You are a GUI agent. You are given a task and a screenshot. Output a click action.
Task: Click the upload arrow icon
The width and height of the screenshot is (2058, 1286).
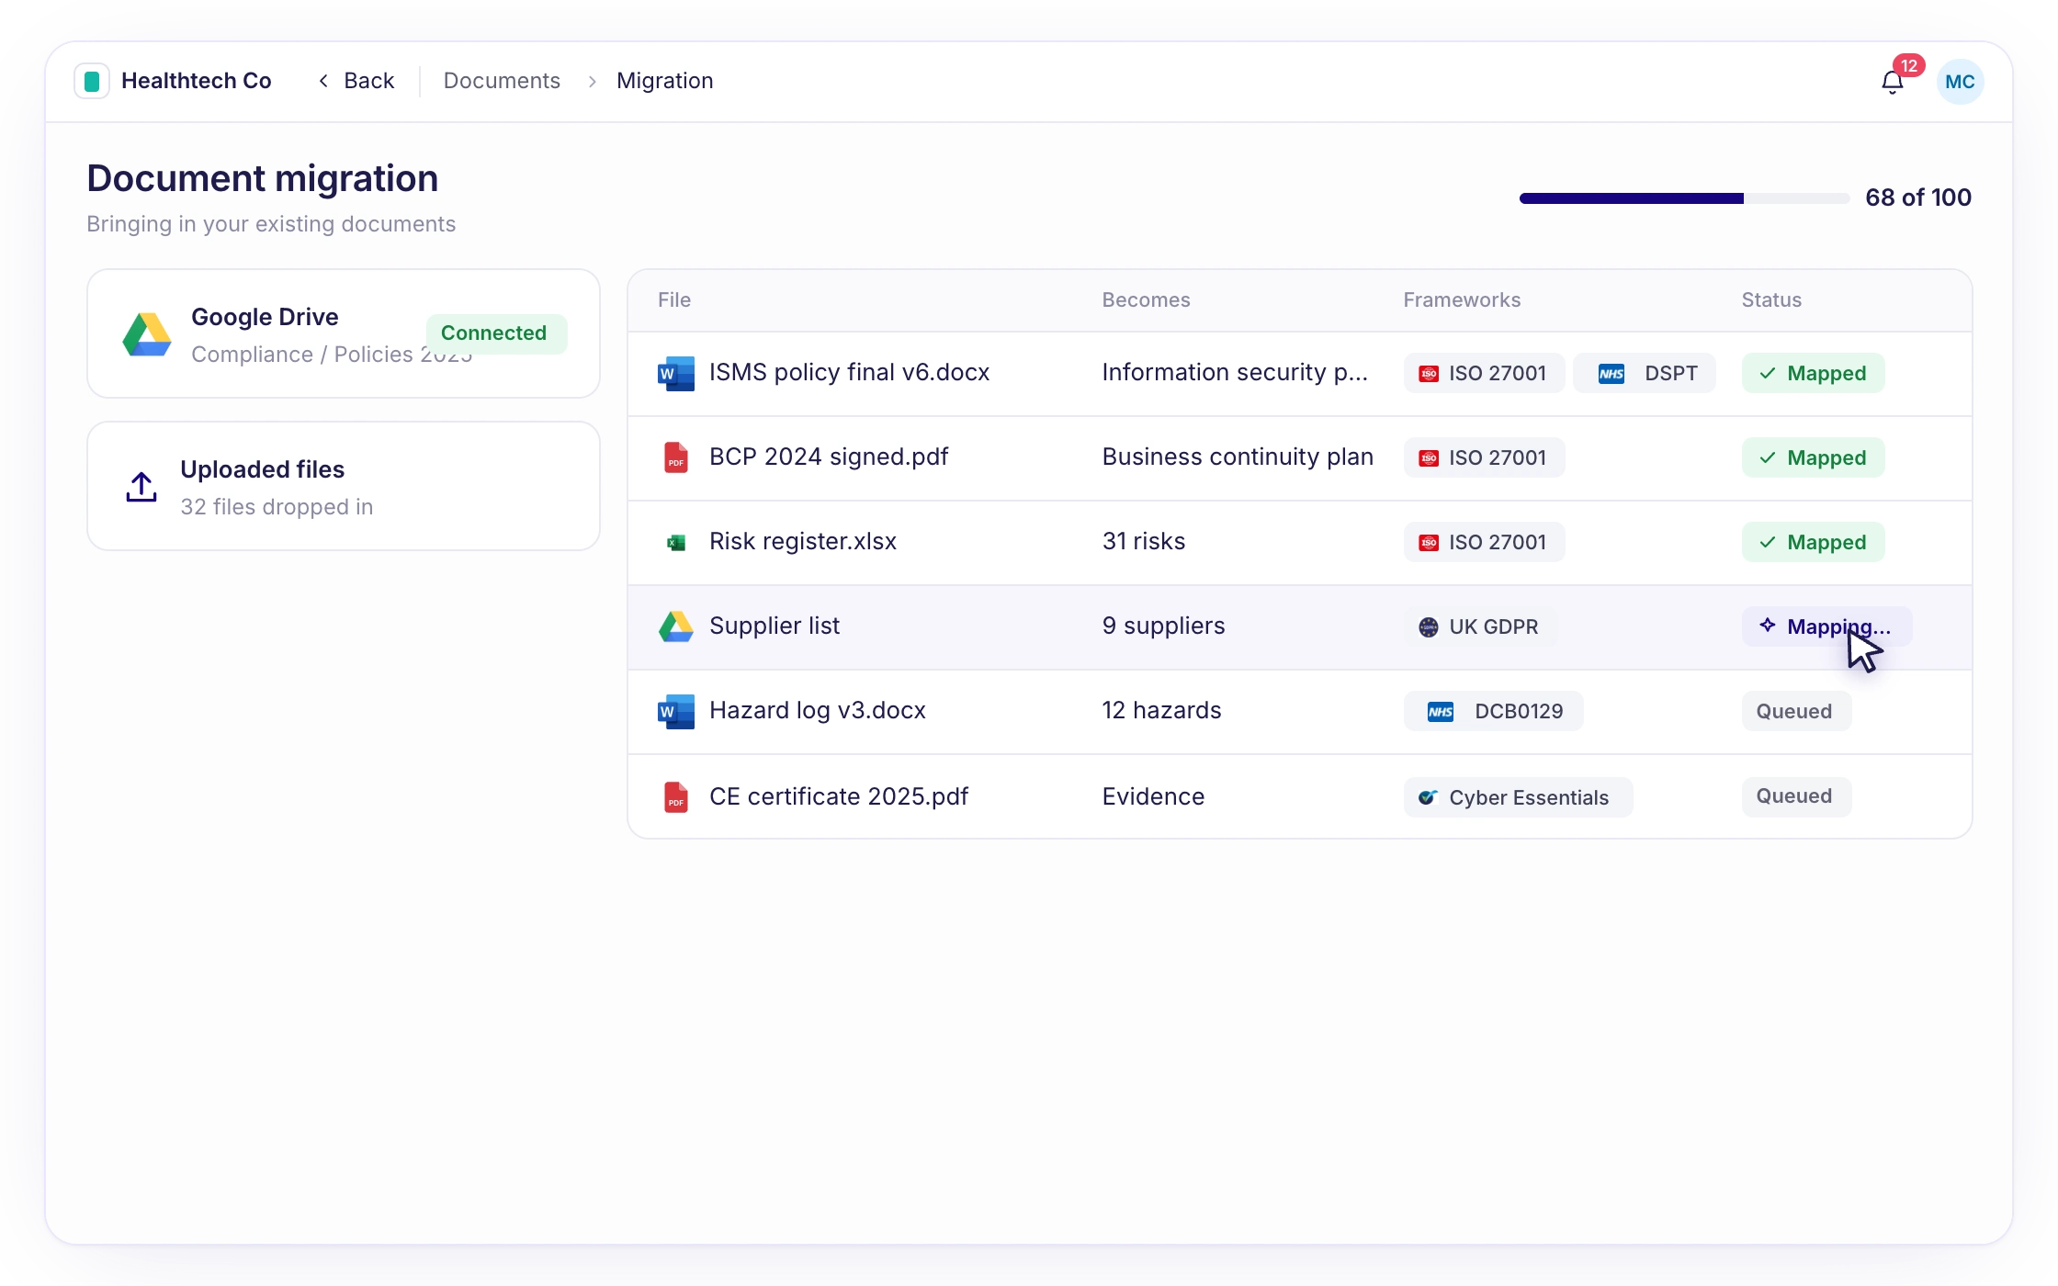point(141,487)
